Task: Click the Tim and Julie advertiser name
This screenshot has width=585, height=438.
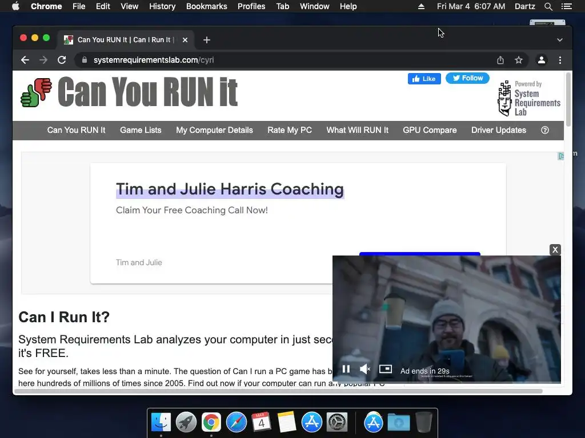Action: coord(139,262)
